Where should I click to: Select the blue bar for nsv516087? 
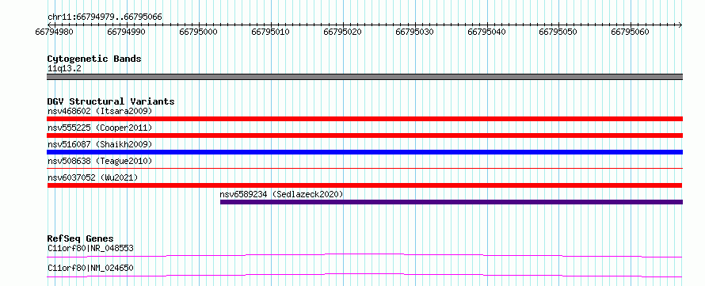click(x=364, y=152)
